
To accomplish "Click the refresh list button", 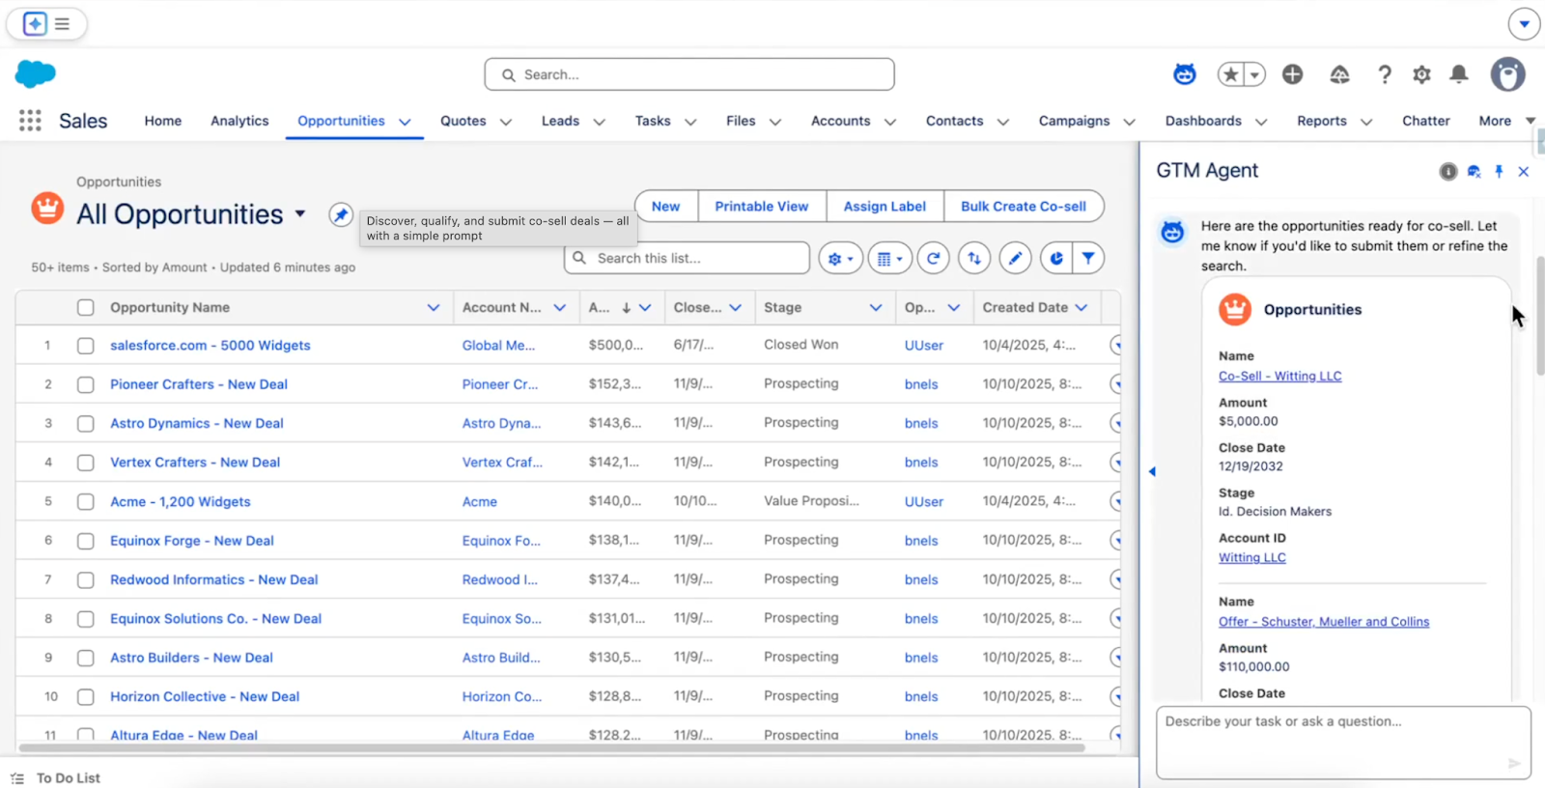I will point(933,259).
